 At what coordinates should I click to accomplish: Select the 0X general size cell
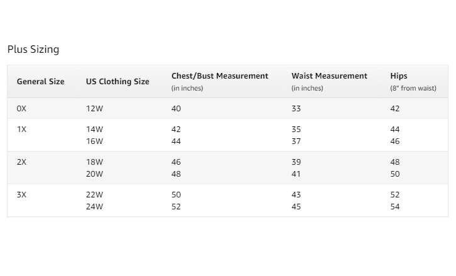22,109
